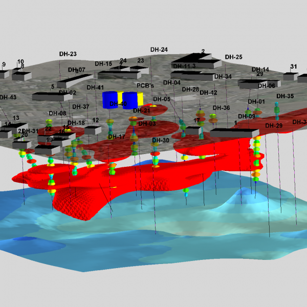The width and height of the screenshot is (307, 307).
Task: Select the PCB's label text
Action: [145, 85]
